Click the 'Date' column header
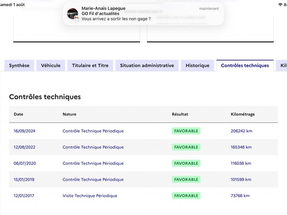The image size is (287, 215). [19, 114]
